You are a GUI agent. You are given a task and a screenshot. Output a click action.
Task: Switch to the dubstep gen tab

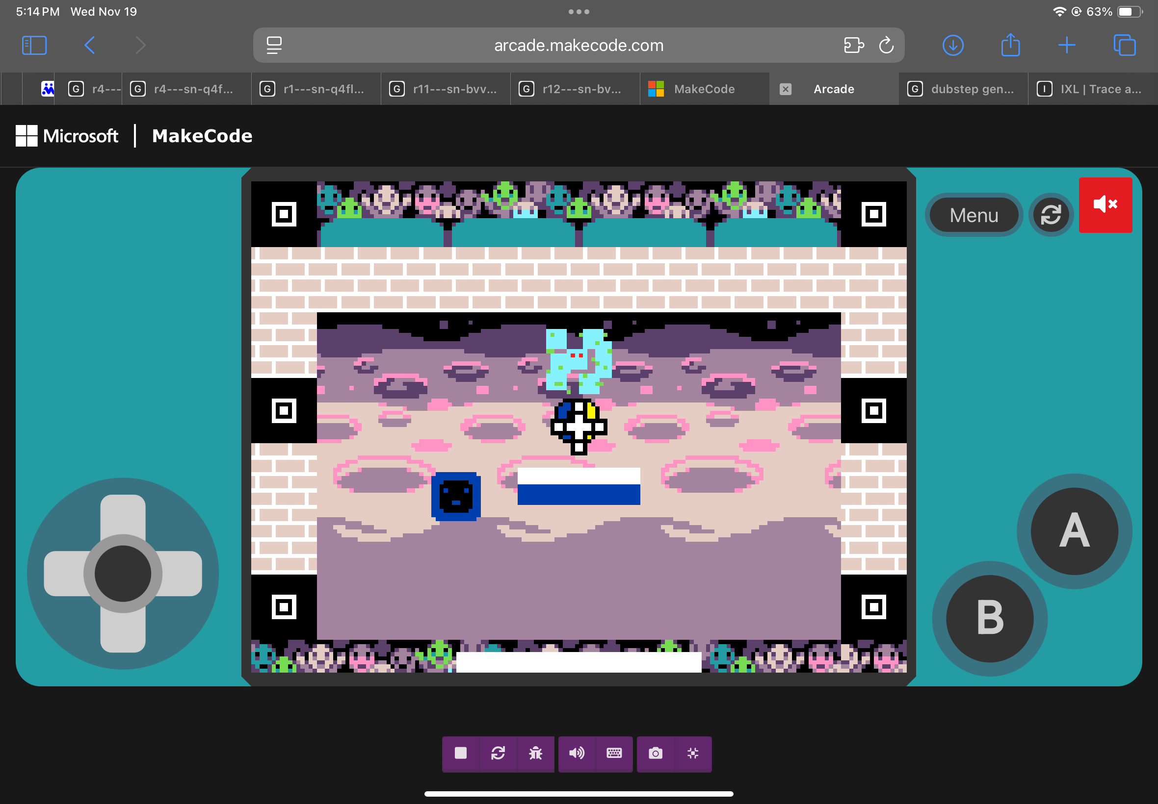[972, 89]
